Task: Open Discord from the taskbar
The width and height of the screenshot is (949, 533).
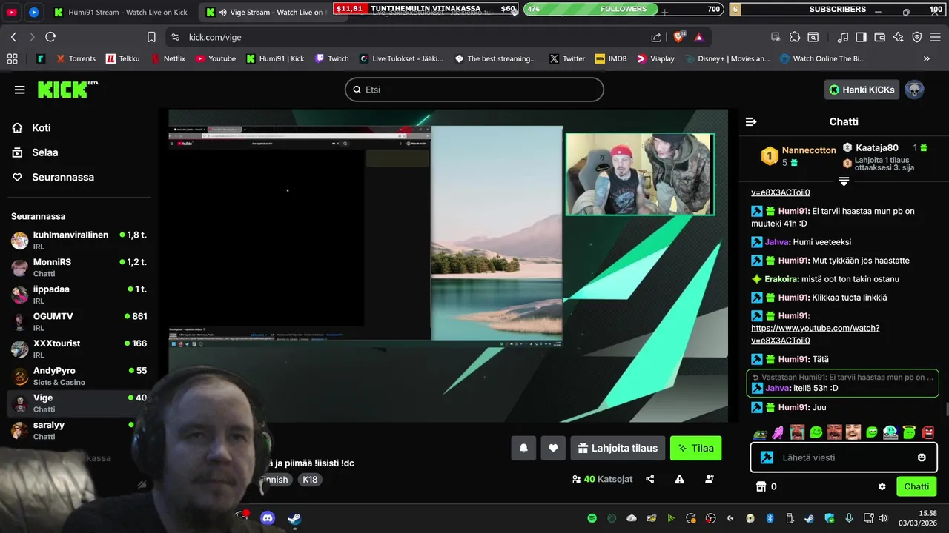Action: coord(268,518)
